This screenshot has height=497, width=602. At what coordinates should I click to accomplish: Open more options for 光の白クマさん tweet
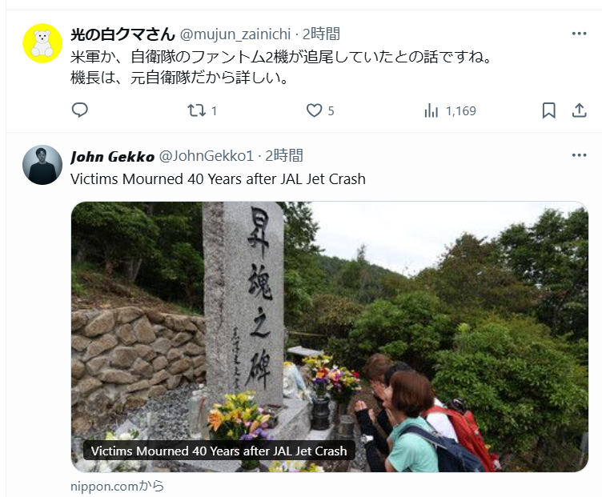coord(579,34)
